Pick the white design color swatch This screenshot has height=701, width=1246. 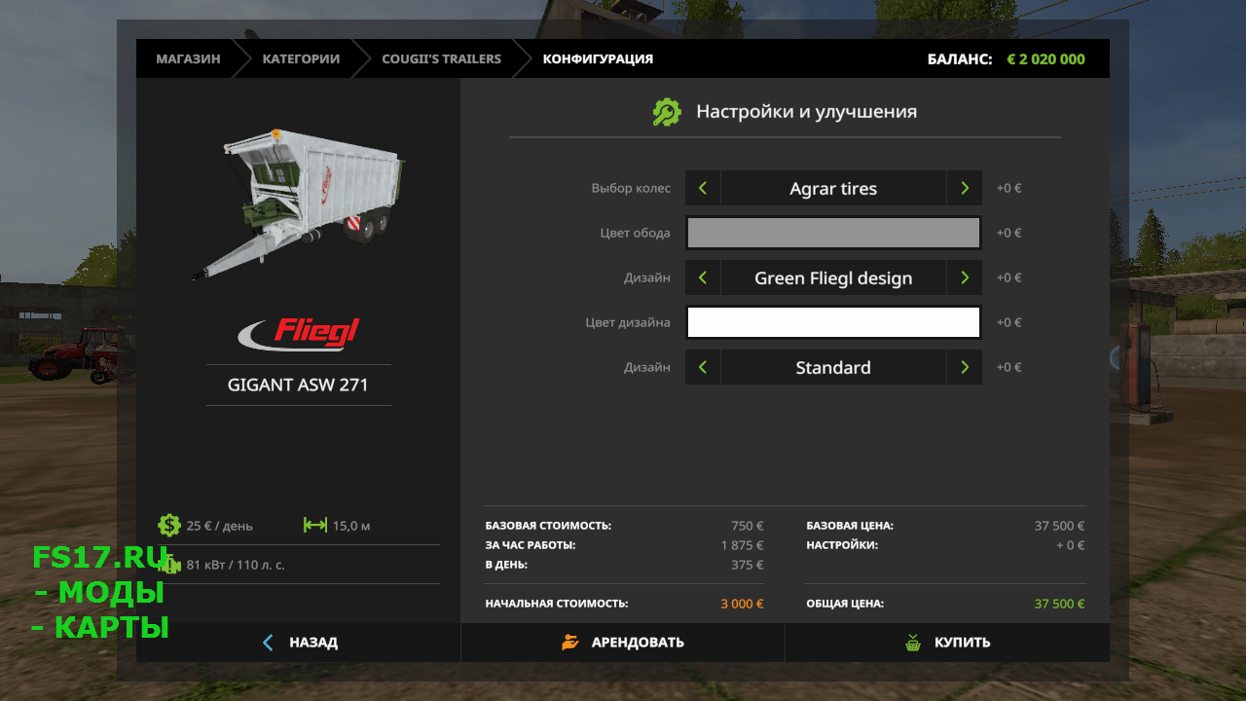pyautogui.click(x=833, y=322)
